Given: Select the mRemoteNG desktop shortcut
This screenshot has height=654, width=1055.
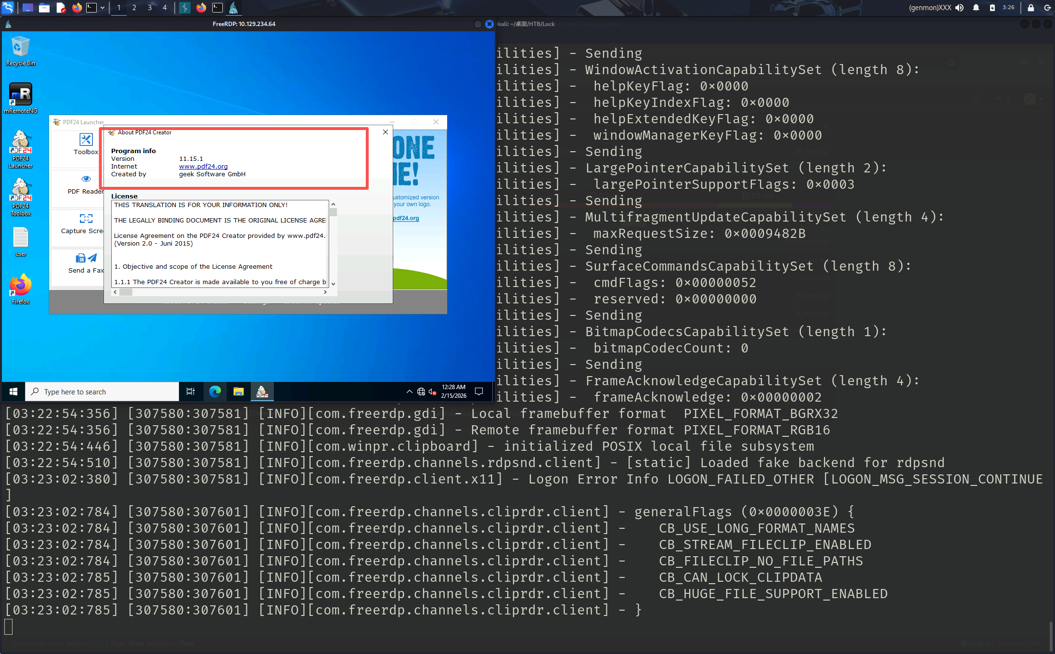Looking at the screenshot, I should click(21, 98).
